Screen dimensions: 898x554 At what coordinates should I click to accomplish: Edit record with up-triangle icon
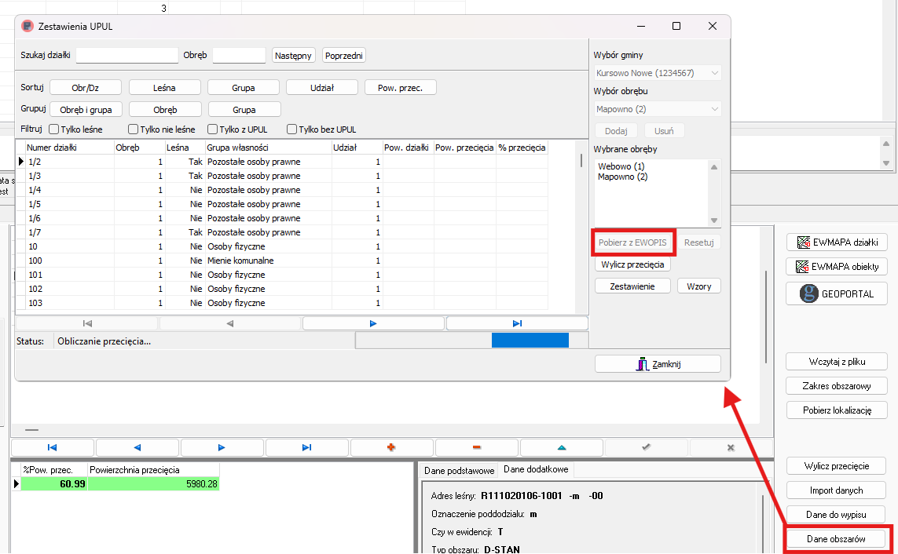point(561,447)
